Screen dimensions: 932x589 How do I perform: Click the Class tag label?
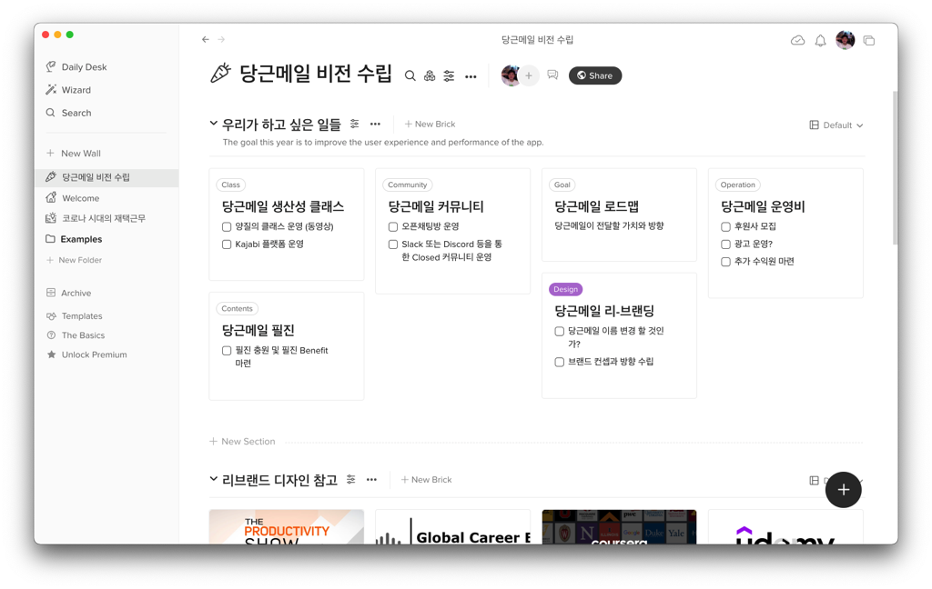(230, 185)
